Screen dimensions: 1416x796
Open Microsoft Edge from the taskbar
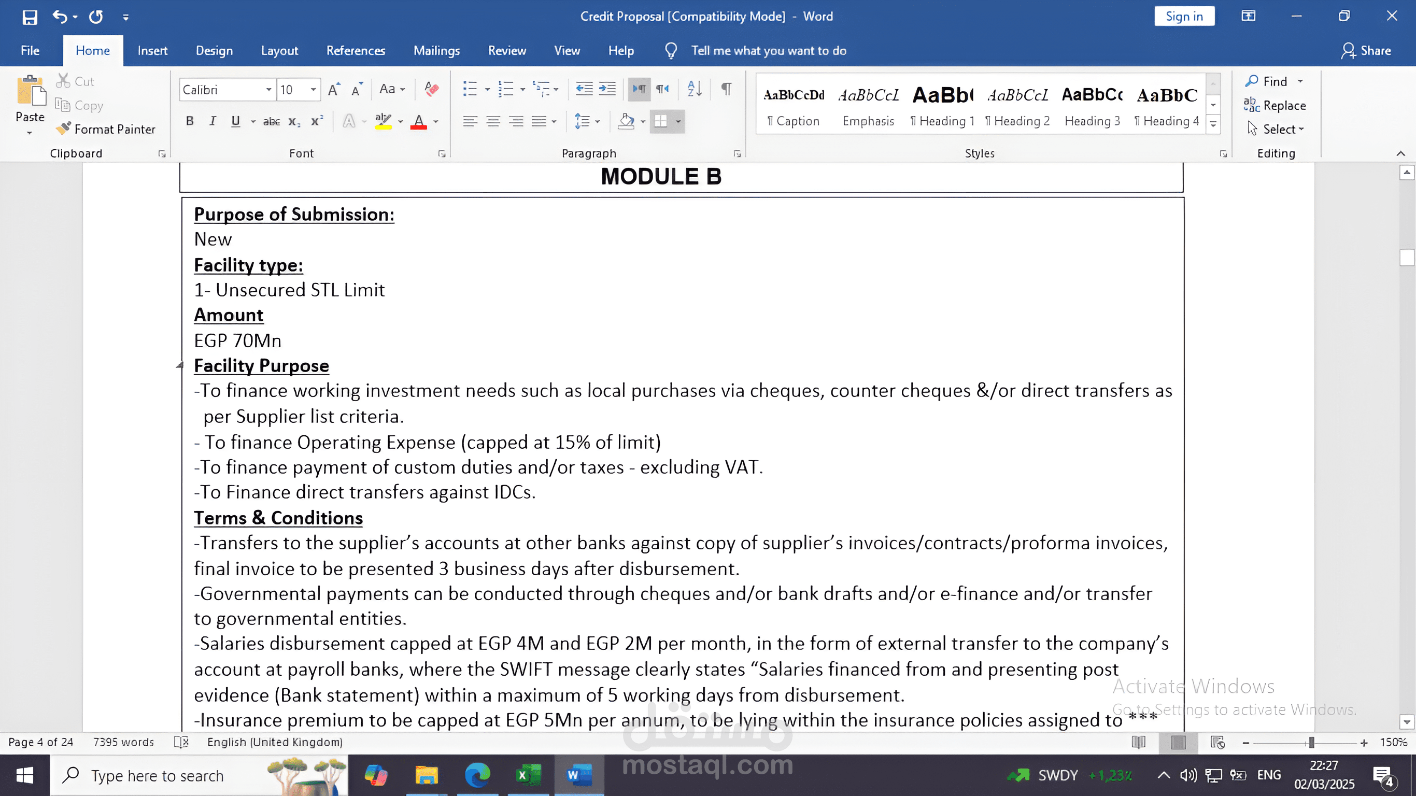coord(477,775)
